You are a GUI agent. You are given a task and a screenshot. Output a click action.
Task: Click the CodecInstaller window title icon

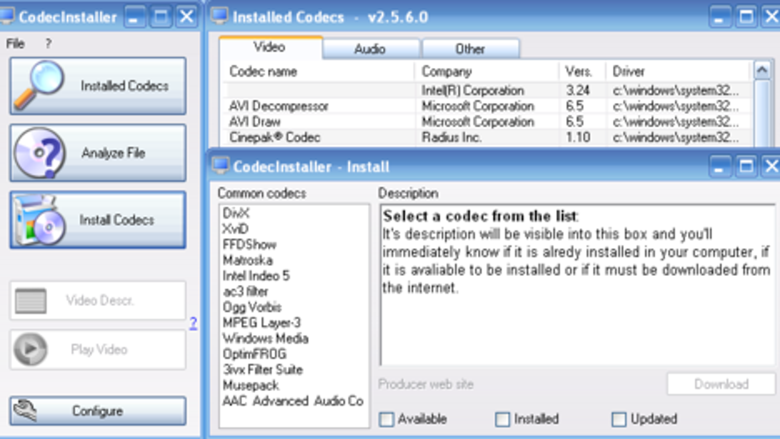(x=7, y=16)
